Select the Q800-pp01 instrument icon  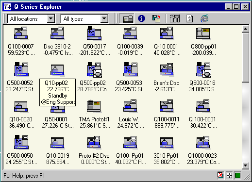203,33
